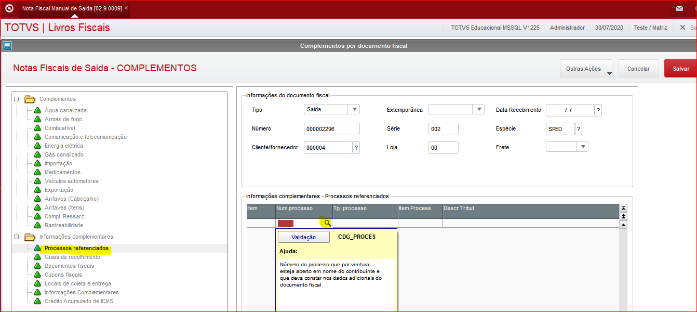Click green triangle icon for Informações Complementares
The height and width of the screenshot is (312, 697).
[37, 292]
